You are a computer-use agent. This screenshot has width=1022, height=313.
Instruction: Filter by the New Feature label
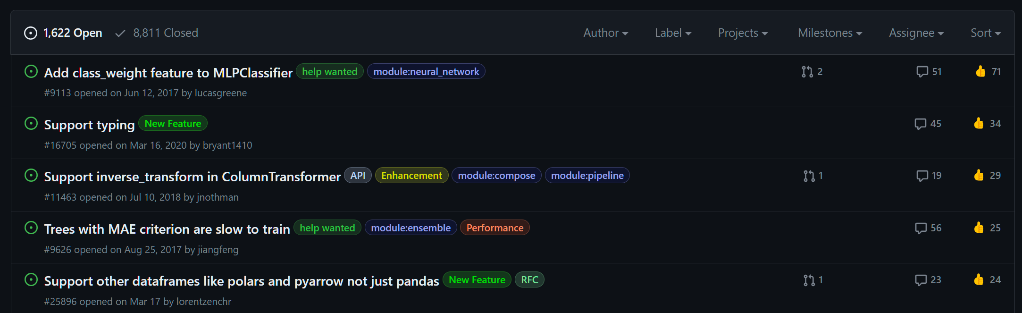[x=173, y=123]
